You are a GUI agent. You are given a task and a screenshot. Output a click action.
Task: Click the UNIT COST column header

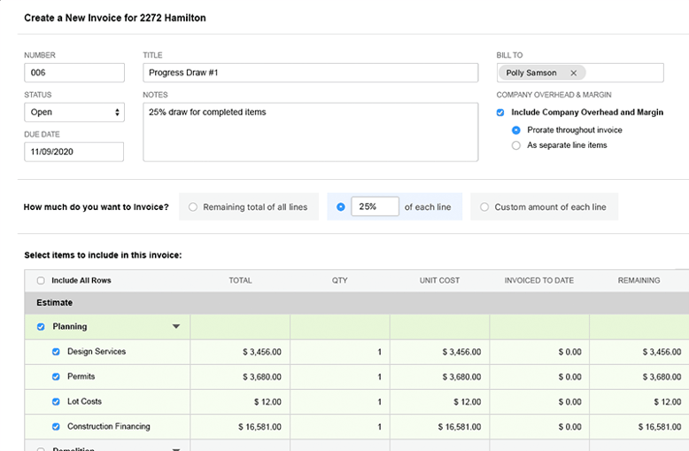439,281
